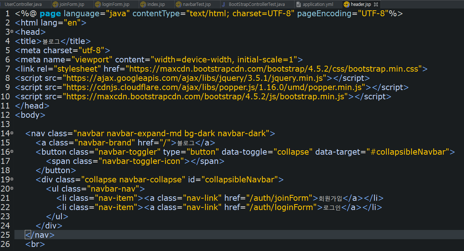Fold the button element at line 16
The width and height of the screenshot is (464, 251).
(x=12, y=151)
